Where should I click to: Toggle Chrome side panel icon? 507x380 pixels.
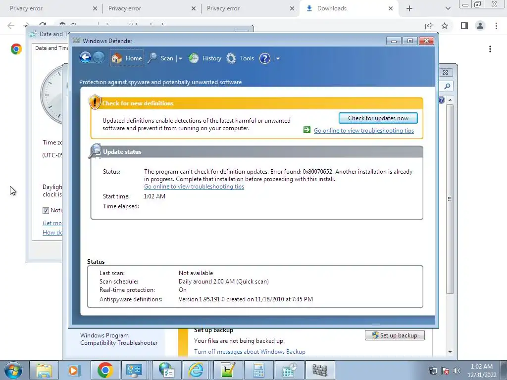pos(464,26)
